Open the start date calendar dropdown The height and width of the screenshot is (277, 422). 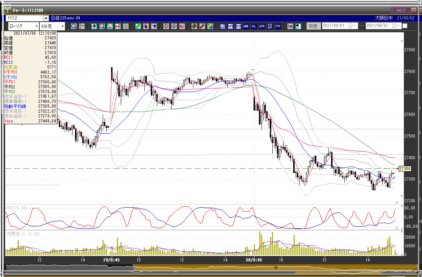pos(352,26)
